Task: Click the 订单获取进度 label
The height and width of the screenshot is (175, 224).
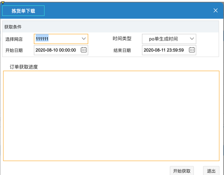Action: (24, 67)
